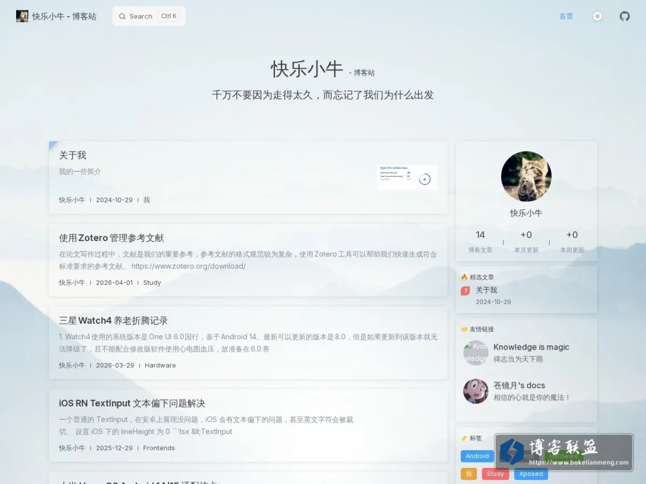
Task: Click the 快乐小牛 hero heading
Action: click(x=307, y=69)
